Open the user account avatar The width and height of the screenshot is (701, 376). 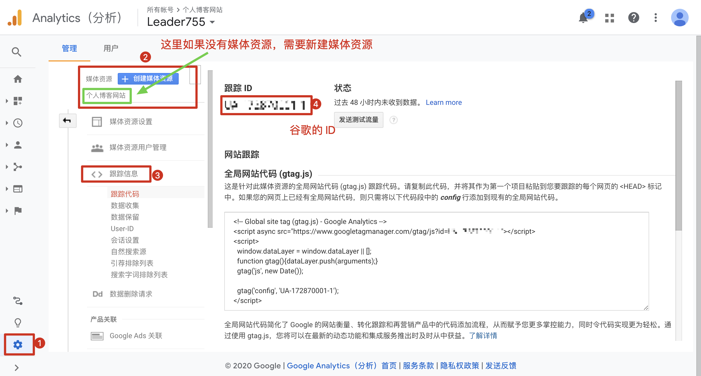click(x=680, y=18)
